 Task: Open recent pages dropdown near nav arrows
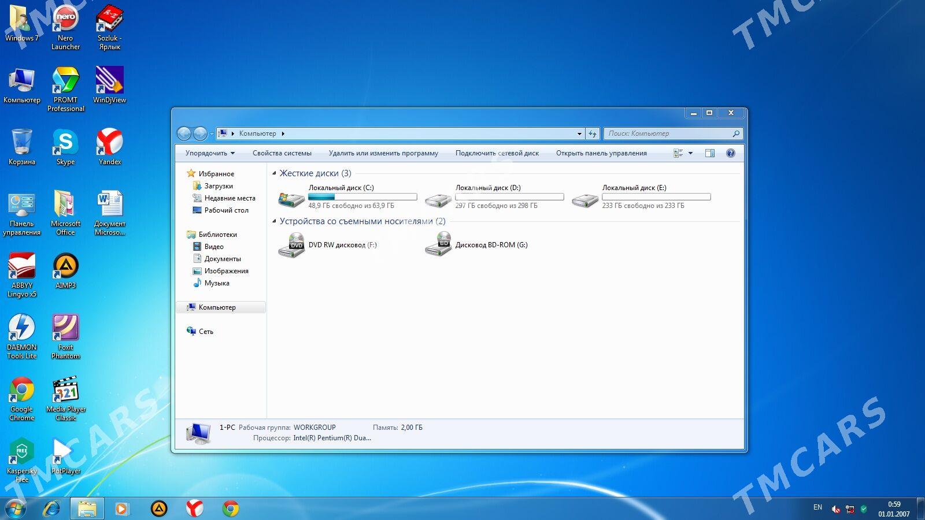click(x=212, y=133)
